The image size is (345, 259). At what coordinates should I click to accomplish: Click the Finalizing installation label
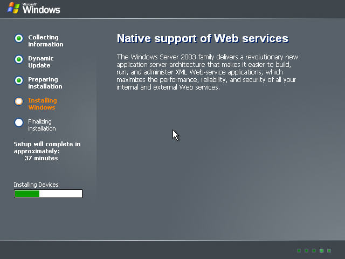pos(42,125)
